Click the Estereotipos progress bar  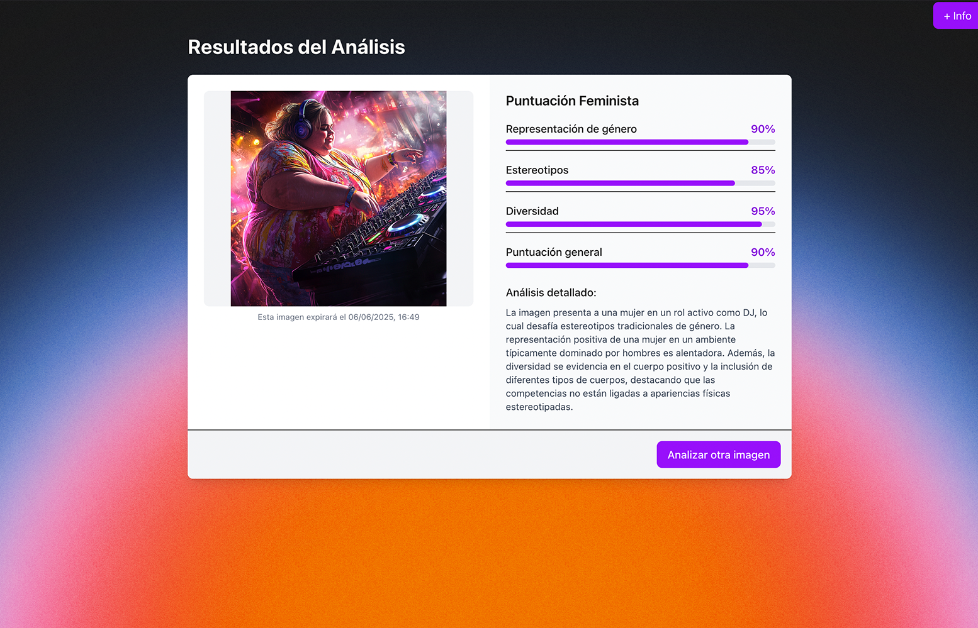(640, 183)
